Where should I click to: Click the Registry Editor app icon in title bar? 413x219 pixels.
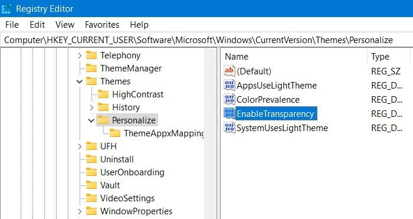coord(6,9)
